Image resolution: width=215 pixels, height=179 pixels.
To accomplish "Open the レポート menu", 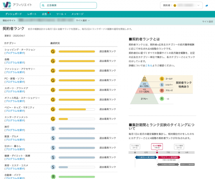I will coord(32,14).
